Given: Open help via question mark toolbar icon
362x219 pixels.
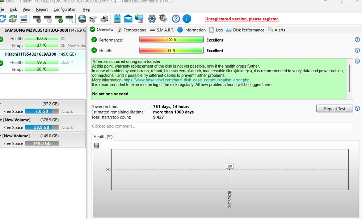Looking at the screenshot, I should (176, 19).
